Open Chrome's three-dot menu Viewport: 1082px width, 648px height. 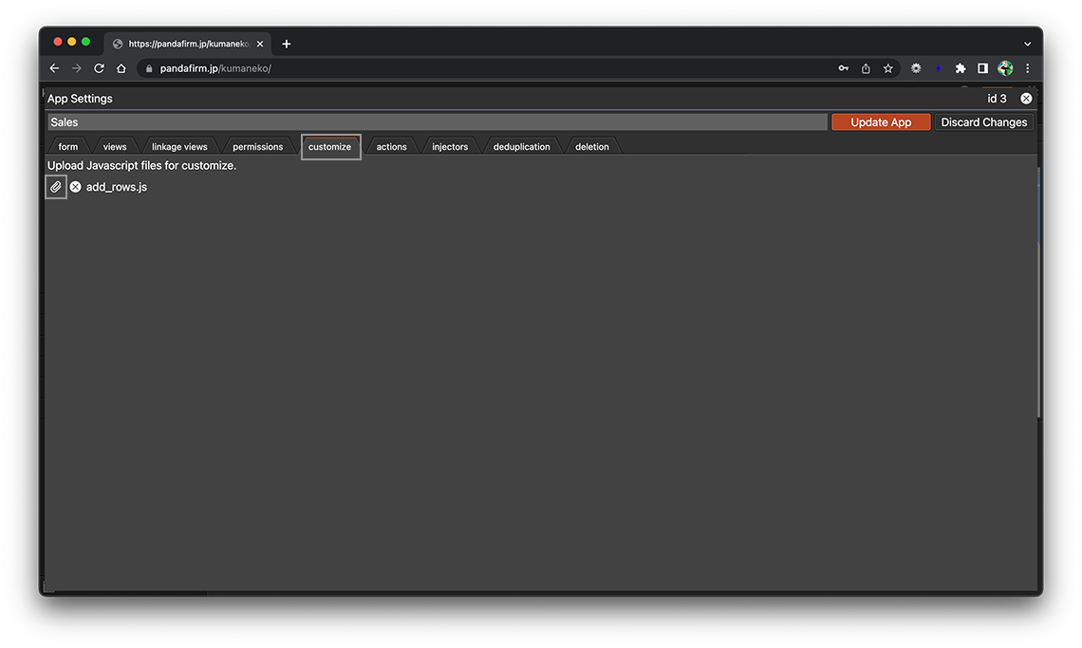click(1027, 68)
